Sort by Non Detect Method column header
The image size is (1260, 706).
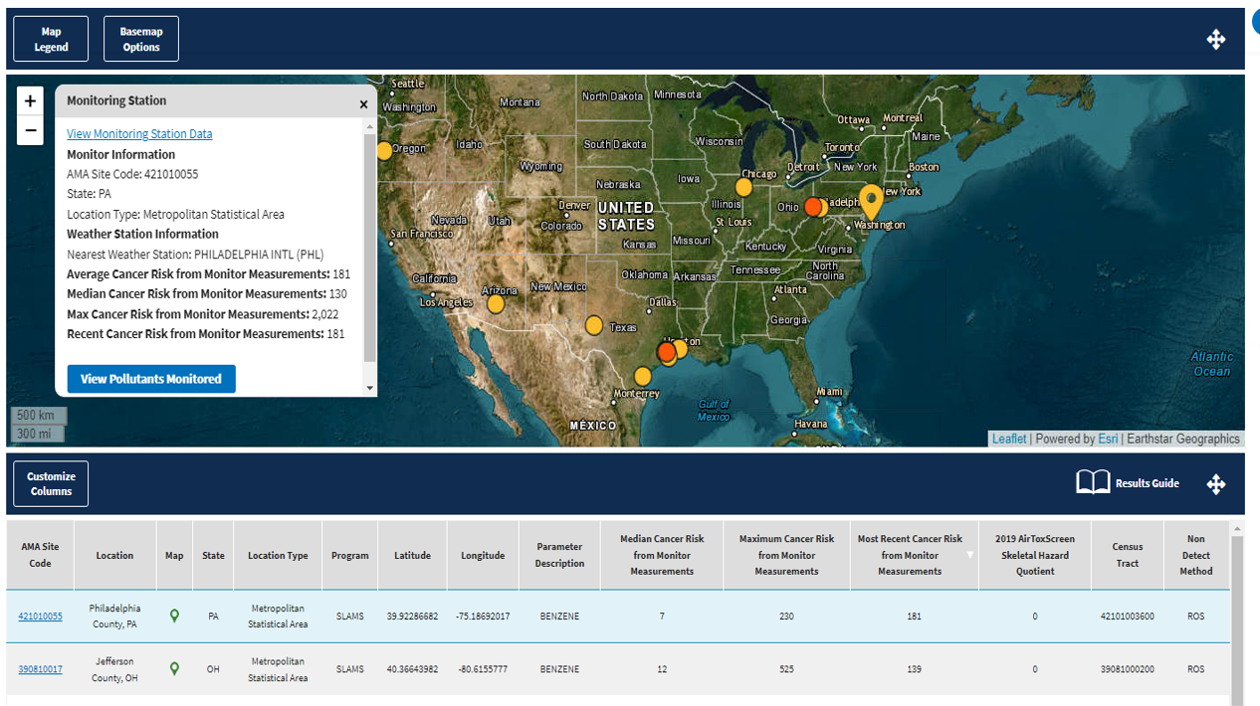pos(1196,555)
